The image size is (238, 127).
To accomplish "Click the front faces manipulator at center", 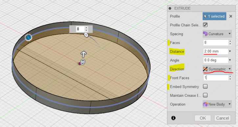I will (83, 62).
